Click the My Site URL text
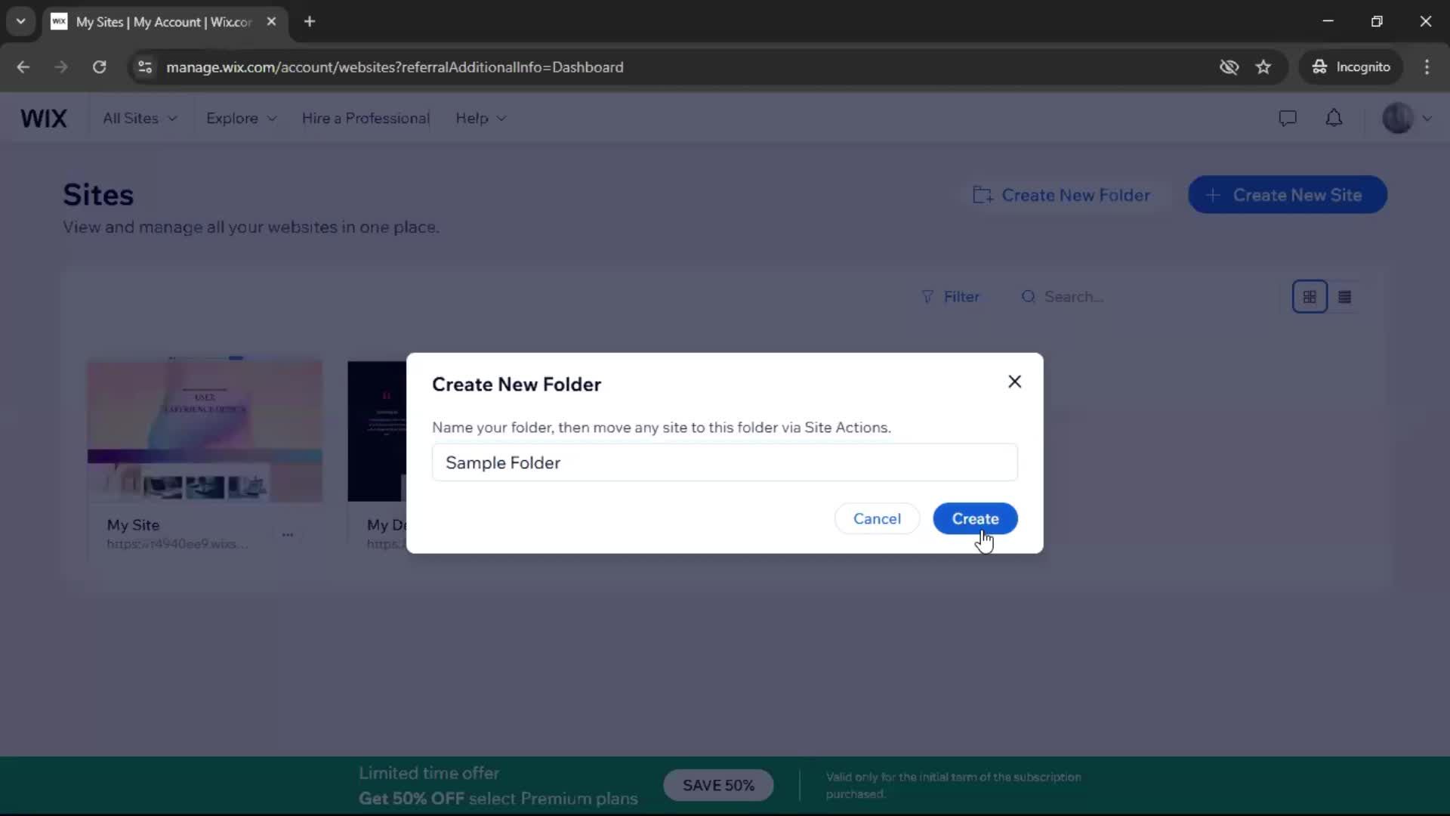1450x816 pixels. point(177,544)
